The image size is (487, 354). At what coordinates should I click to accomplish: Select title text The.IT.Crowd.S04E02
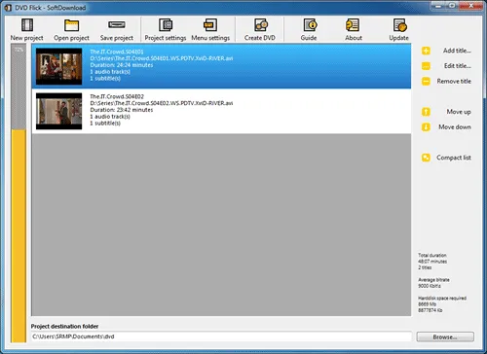[x=117, y=96]
